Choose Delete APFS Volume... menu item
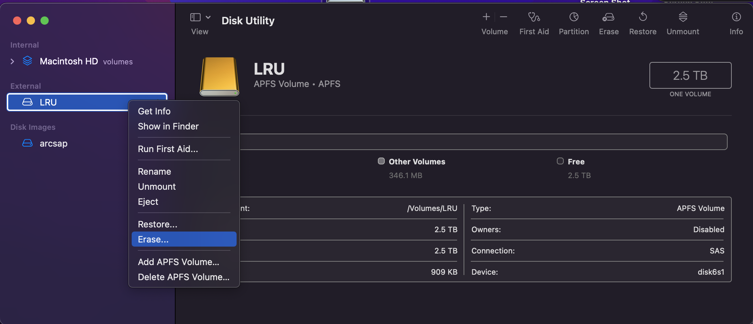 [184, 277]
